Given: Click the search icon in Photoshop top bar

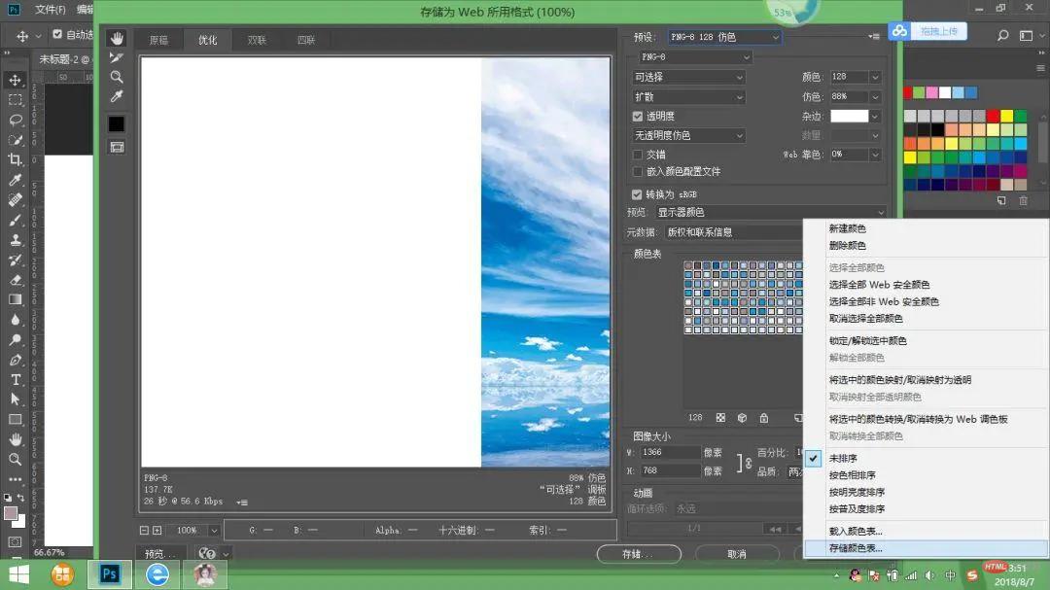Looking at the screenshot, I should point(1002,36).
